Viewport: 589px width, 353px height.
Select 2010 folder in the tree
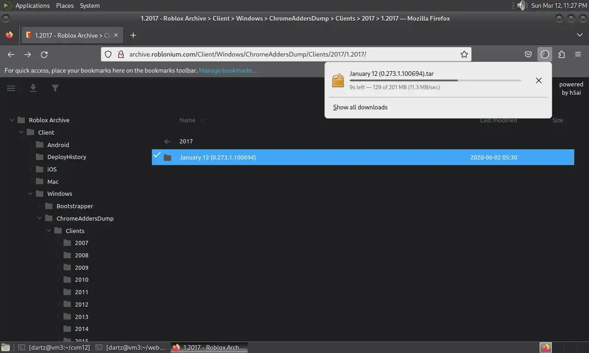coord(81,279)
